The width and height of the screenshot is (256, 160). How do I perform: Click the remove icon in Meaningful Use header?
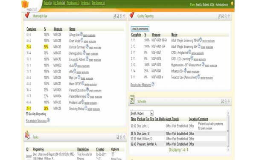tap(118, 16)
